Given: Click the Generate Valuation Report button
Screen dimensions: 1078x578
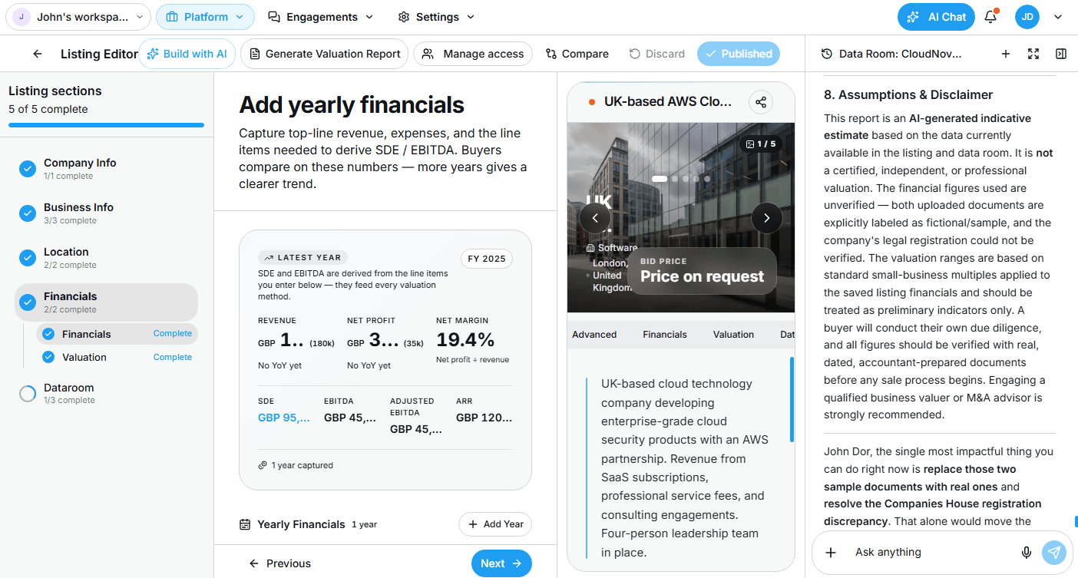Looking at the screenshot, I should pyautogui.click(x=324, y=54).
